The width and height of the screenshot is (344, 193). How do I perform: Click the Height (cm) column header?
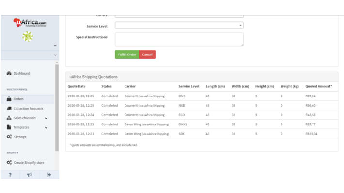click(265, 86)
